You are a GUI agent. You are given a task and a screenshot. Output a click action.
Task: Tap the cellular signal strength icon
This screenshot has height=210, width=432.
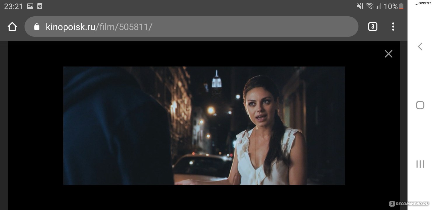coord(378,6)
